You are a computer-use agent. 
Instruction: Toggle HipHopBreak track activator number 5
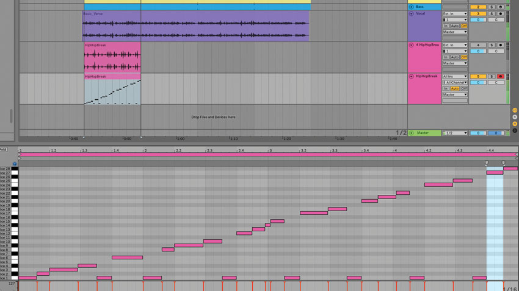pyautogui.click(x=478, y=77)
